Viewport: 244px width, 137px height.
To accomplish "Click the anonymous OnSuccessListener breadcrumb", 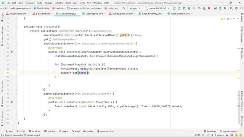I will click(x=84, y=8).
